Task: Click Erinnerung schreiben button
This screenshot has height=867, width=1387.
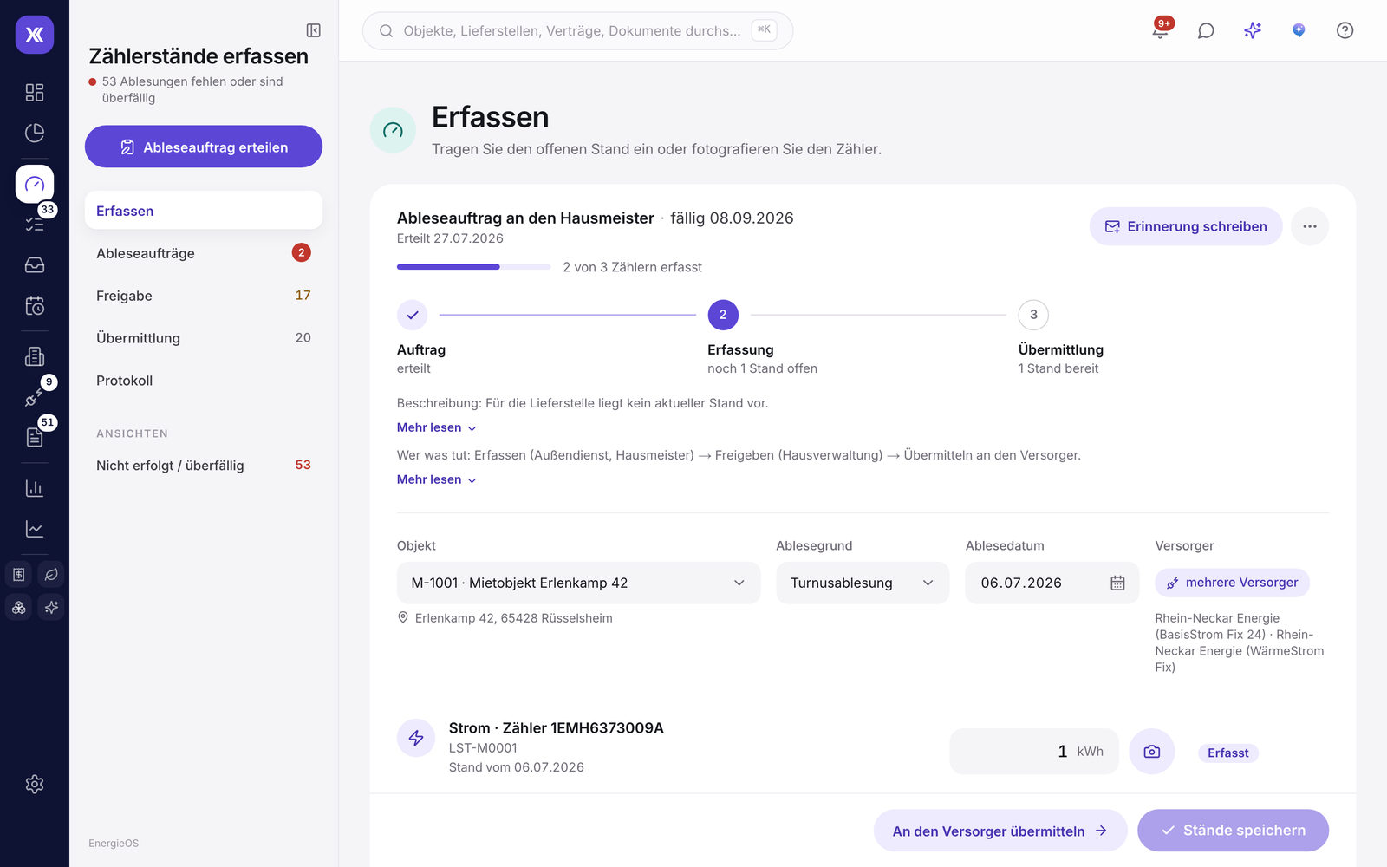Action: (x=1185, y=226)
